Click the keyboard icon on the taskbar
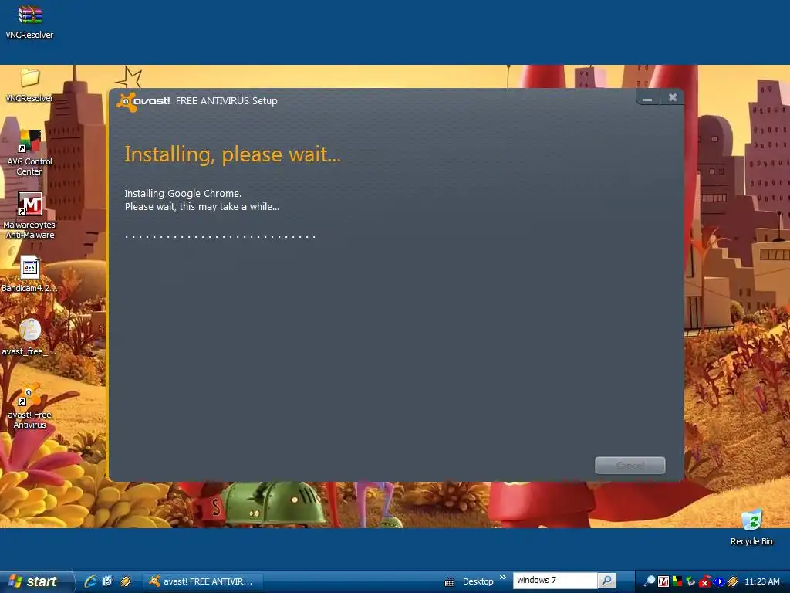This screenshot has width=790, height=593. click(450, 582)
